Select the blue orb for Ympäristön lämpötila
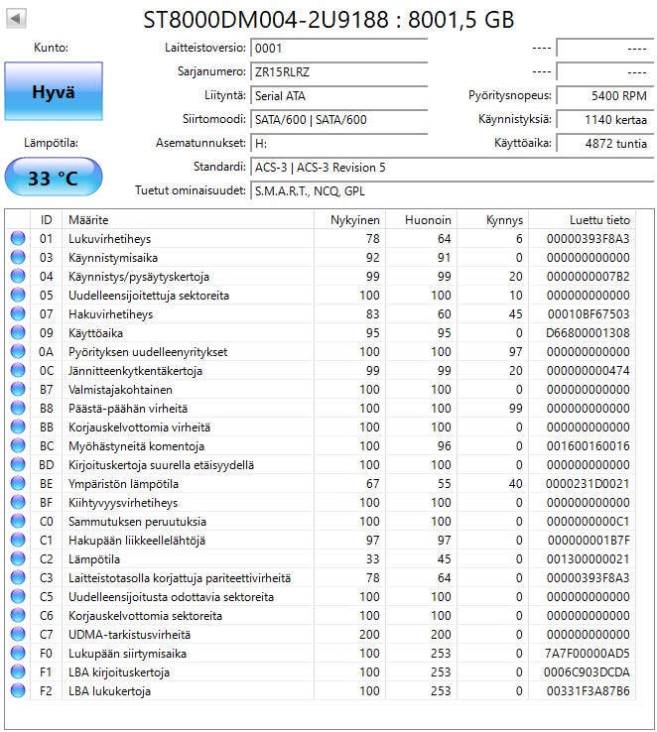The width and height of the screenshot is (657, 732). coord(18,484)
